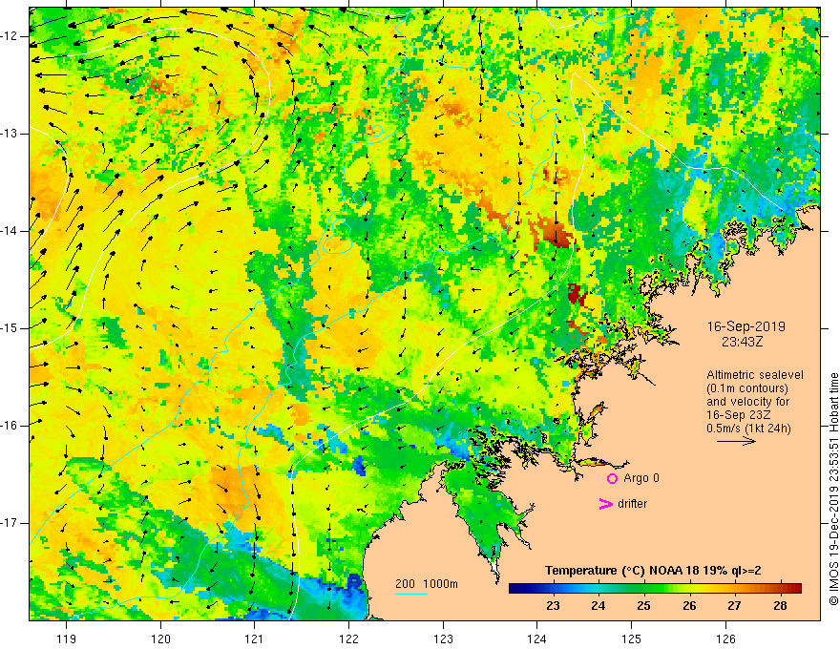Screen dimensions: 840x649
Task: Click the 'drifter' legend label
Action: click(x=632, y=504)
